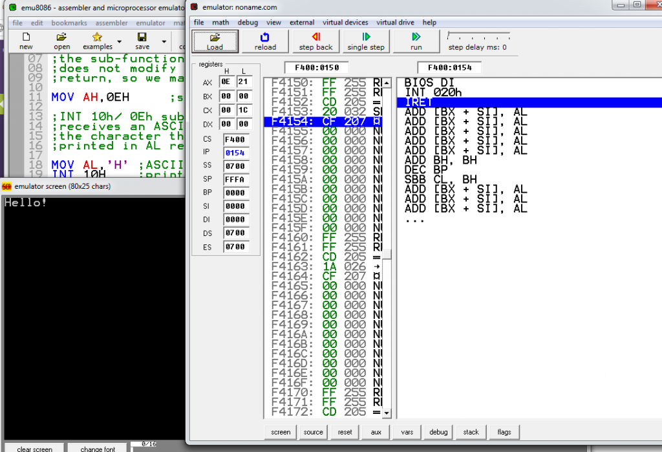Expand the examples dropdown arrow

(119, 41)
